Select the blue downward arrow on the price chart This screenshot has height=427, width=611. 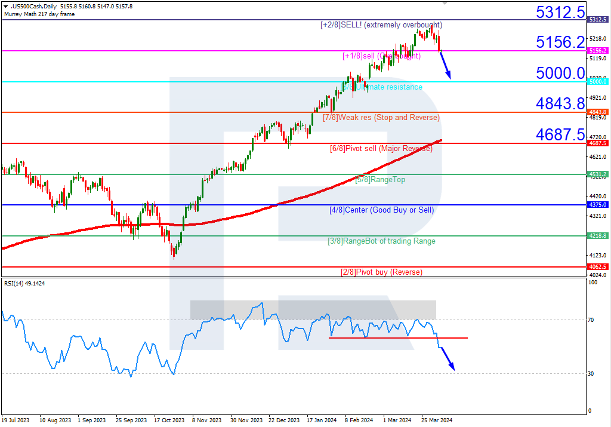point(445,64)
